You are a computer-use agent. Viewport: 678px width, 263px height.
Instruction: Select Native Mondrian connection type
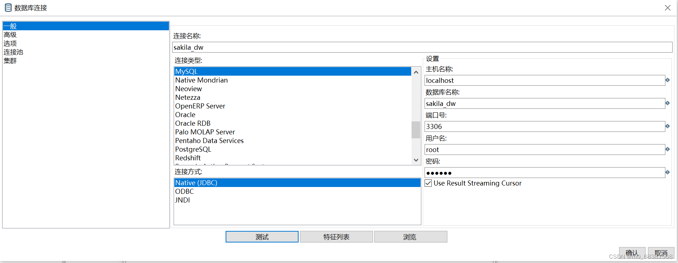[x=293, y=80]
